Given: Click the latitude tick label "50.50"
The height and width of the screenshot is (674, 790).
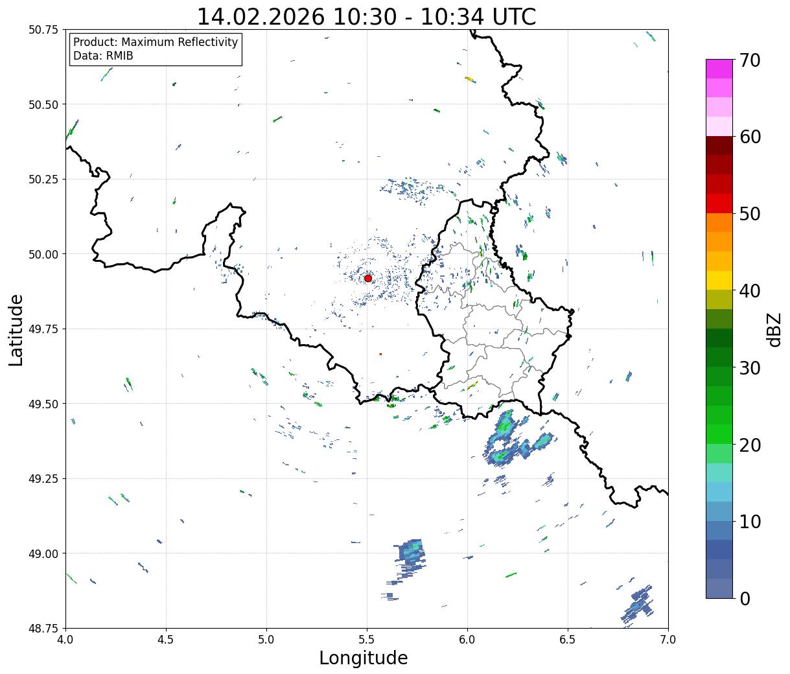Looking at the screenshot, I should (43, 104).
